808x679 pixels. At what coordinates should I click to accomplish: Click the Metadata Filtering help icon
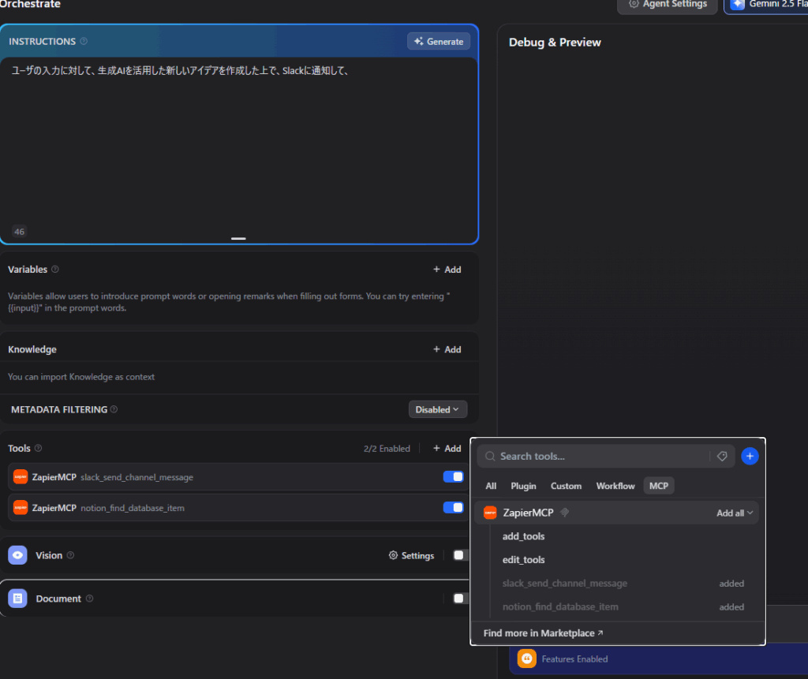click(114, 409)
